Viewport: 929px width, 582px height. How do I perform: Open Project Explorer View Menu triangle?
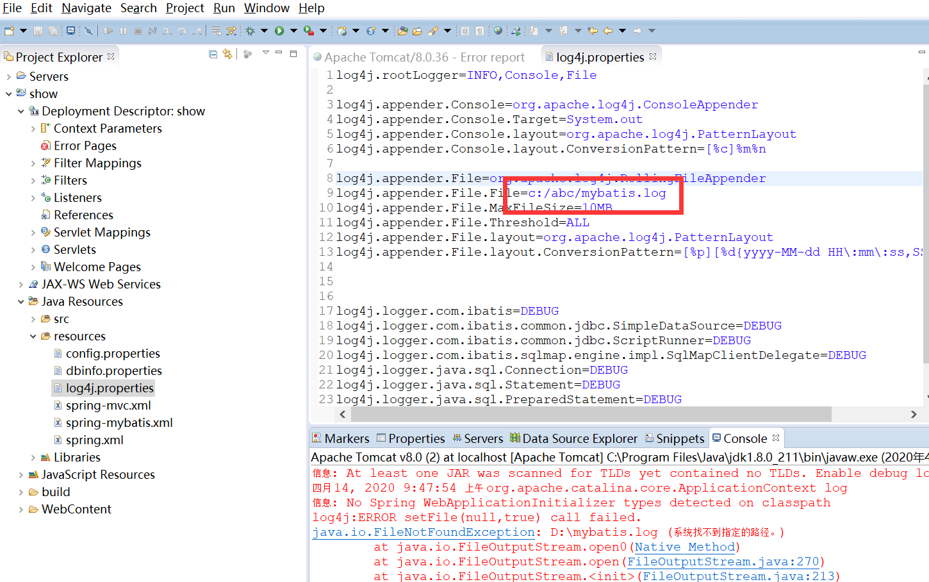pos(265,53)
